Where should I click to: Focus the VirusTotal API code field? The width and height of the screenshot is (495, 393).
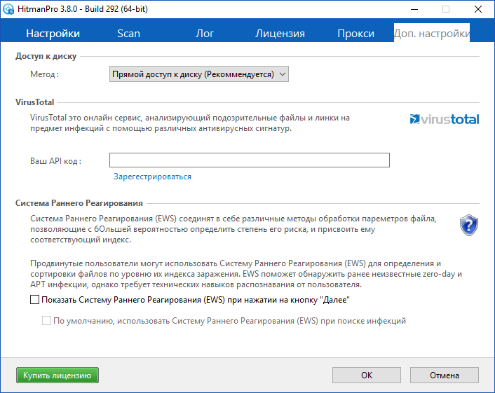click(x=249, y=160)
